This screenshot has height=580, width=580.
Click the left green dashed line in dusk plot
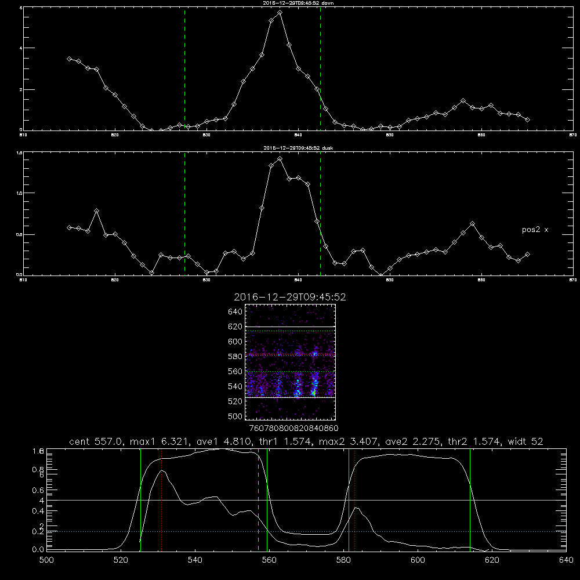(x=184, y=213)
